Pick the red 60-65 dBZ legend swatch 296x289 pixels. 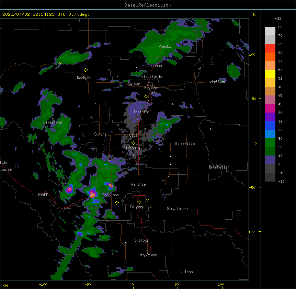pyautogui.click(x=270, y=48)
